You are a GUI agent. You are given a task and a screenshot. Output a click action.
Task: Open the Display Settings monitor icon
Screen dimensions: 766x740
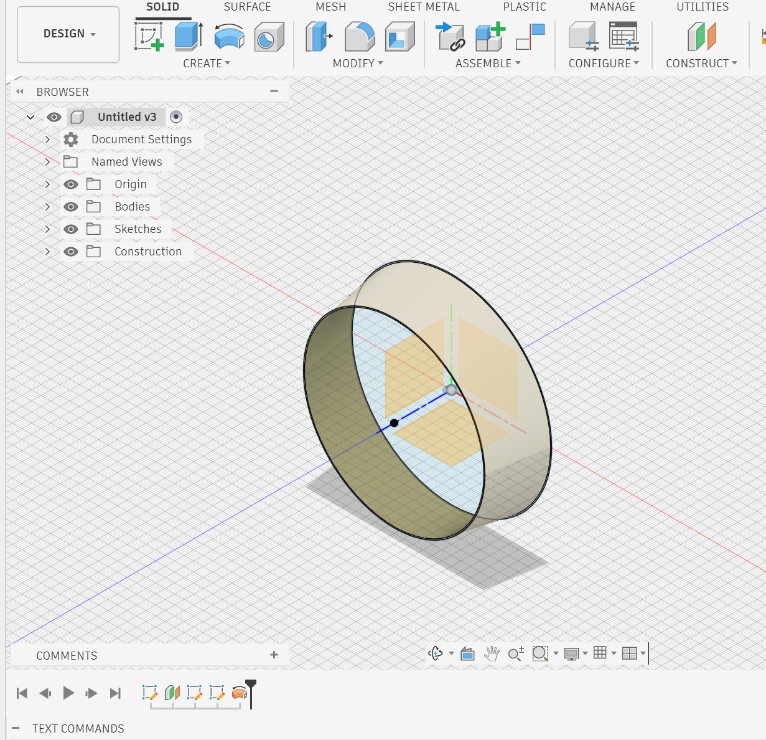(x=571, y=653)
